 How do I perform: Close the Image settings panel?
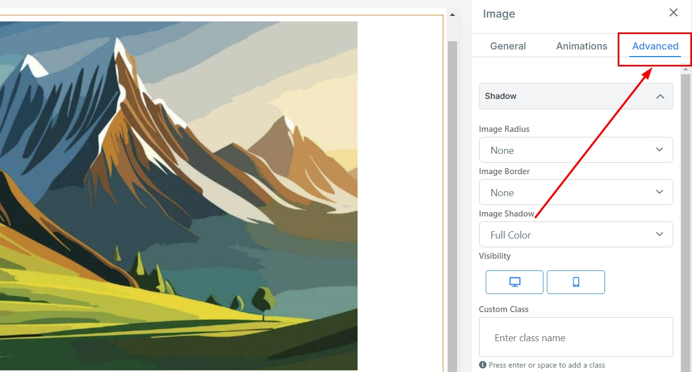[x=673, y=13]
